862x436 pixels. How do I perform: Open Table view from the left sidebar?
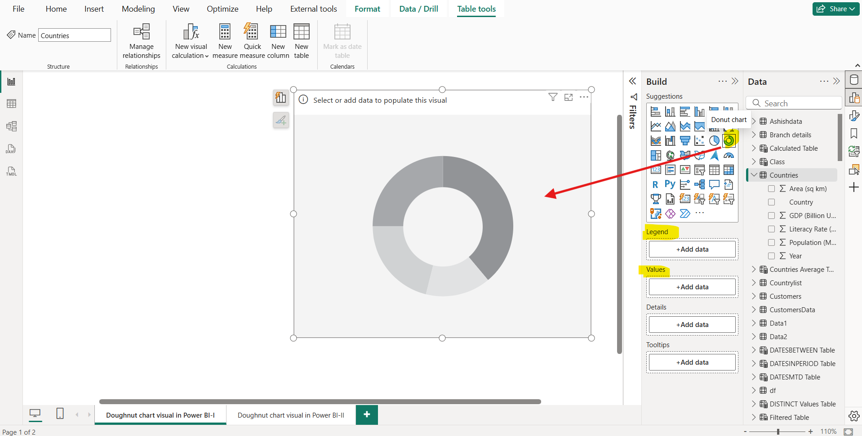(x=11, y=104)
